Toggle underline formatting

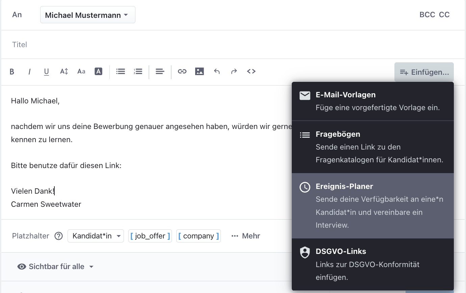(46, 71)
